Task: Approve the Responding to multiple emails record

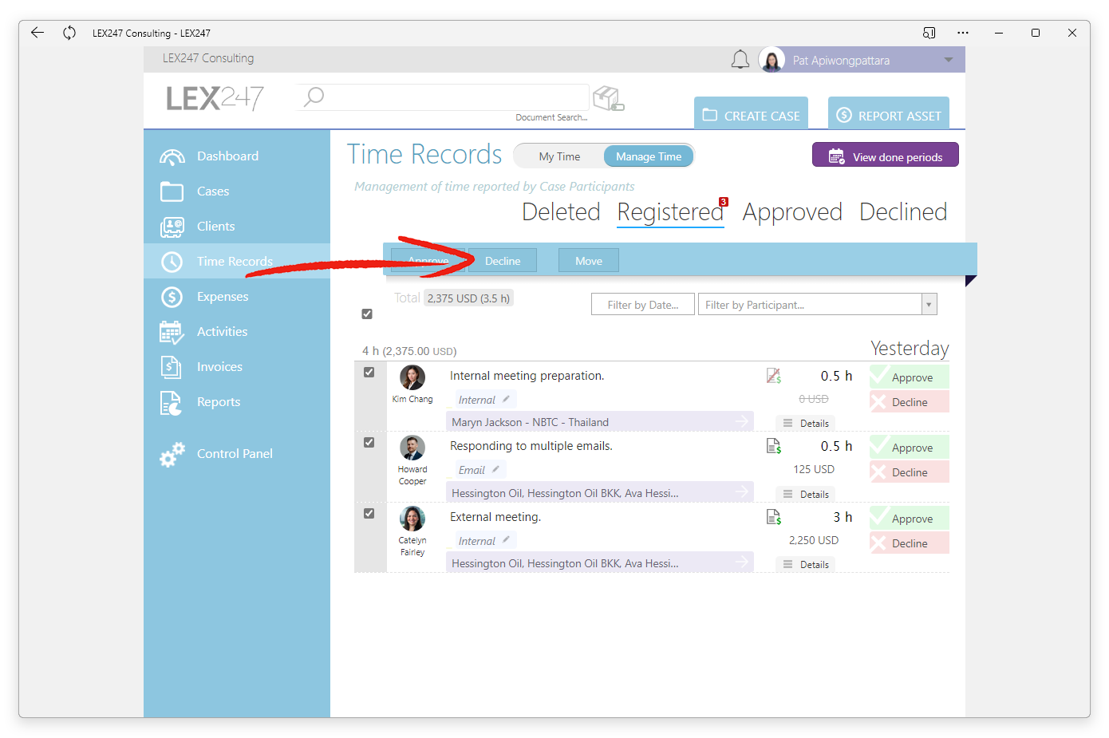Action: pos(910,448)
